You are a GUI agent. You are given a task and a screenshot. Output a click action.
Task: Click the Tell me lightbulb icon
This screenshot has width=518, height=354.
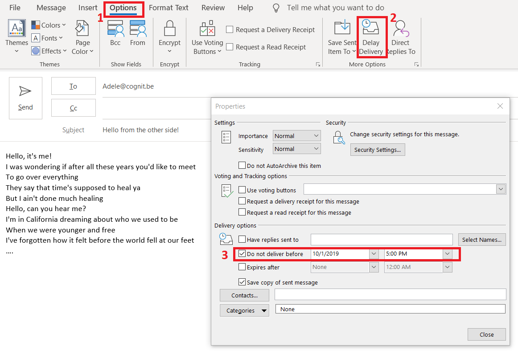pyautogui.click(x=276, y=8)
